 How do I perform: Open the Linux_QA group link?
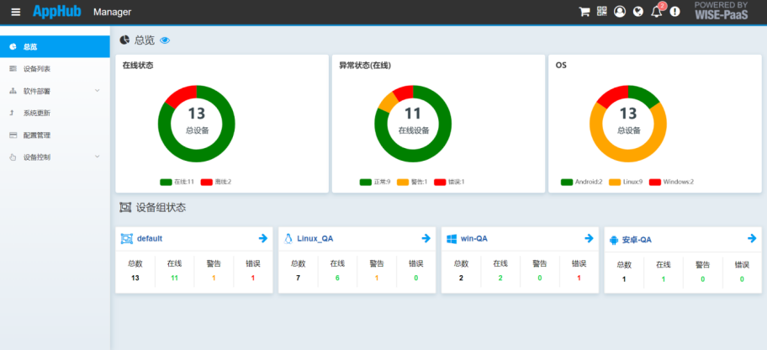coord(315,238)
